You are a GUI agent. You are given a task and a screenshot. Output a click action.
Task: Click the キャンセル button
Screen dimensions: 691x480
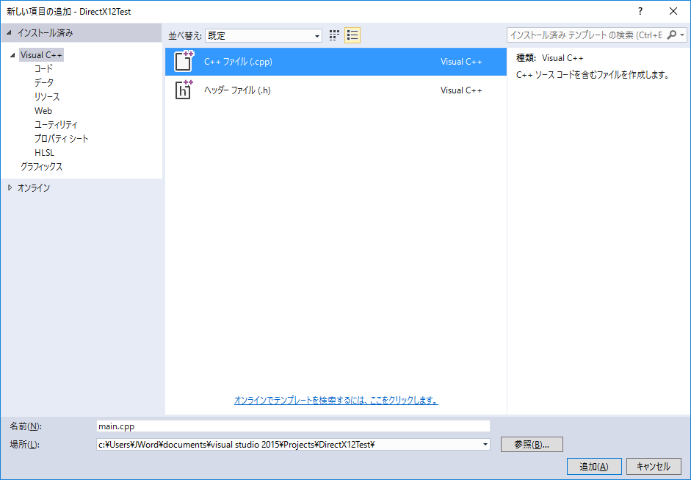pos(653,467)
